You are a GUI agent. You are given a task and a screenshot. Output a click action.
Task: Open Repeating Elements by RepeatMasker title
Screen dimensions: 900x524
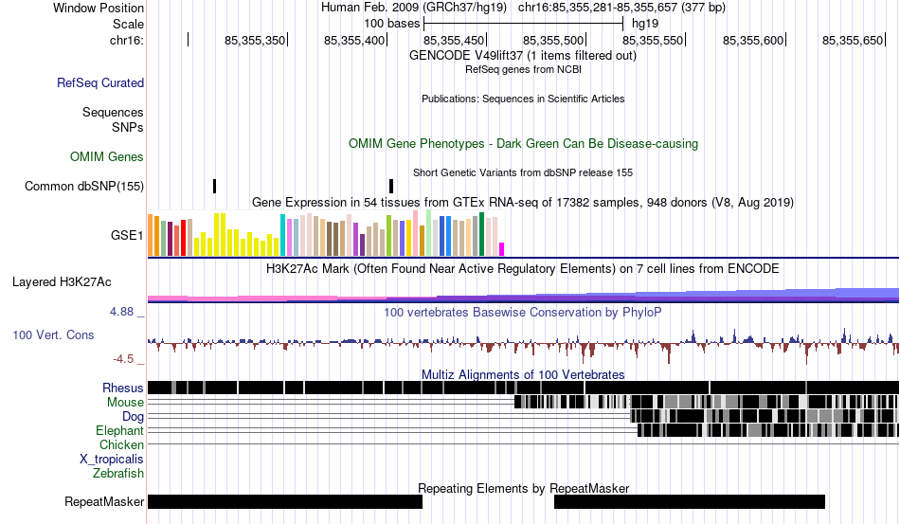click(x=523, y=488)
